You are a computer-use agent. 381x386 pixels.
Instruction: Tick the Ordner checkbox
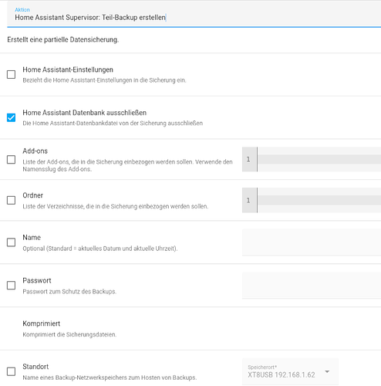coord(11,200)
